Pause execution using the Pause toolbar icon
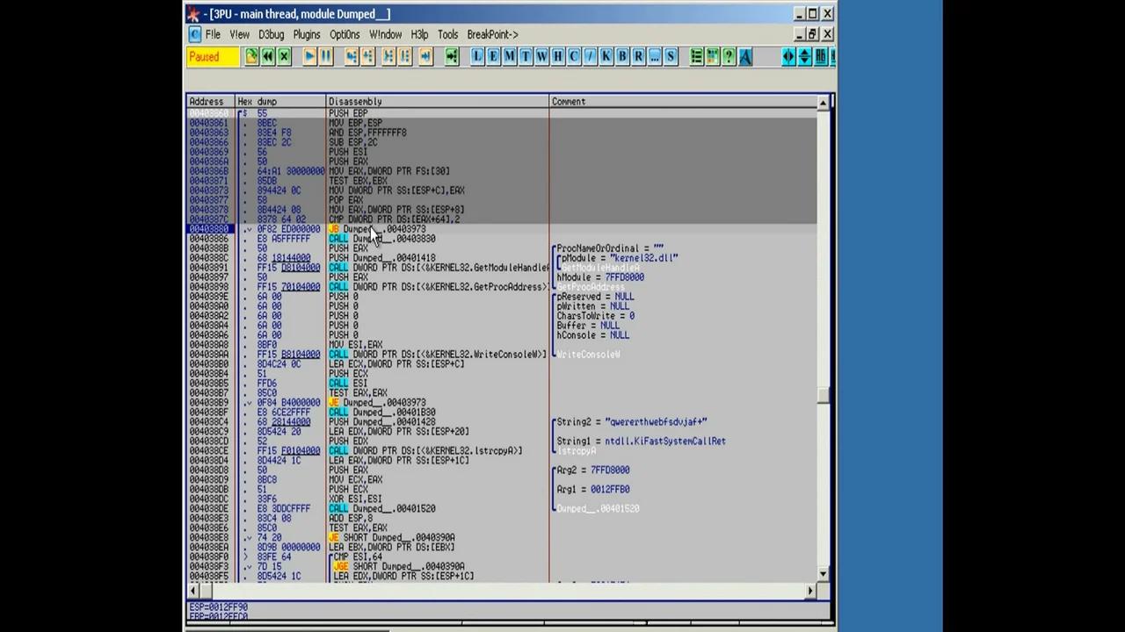 click(x=325, y=56)
